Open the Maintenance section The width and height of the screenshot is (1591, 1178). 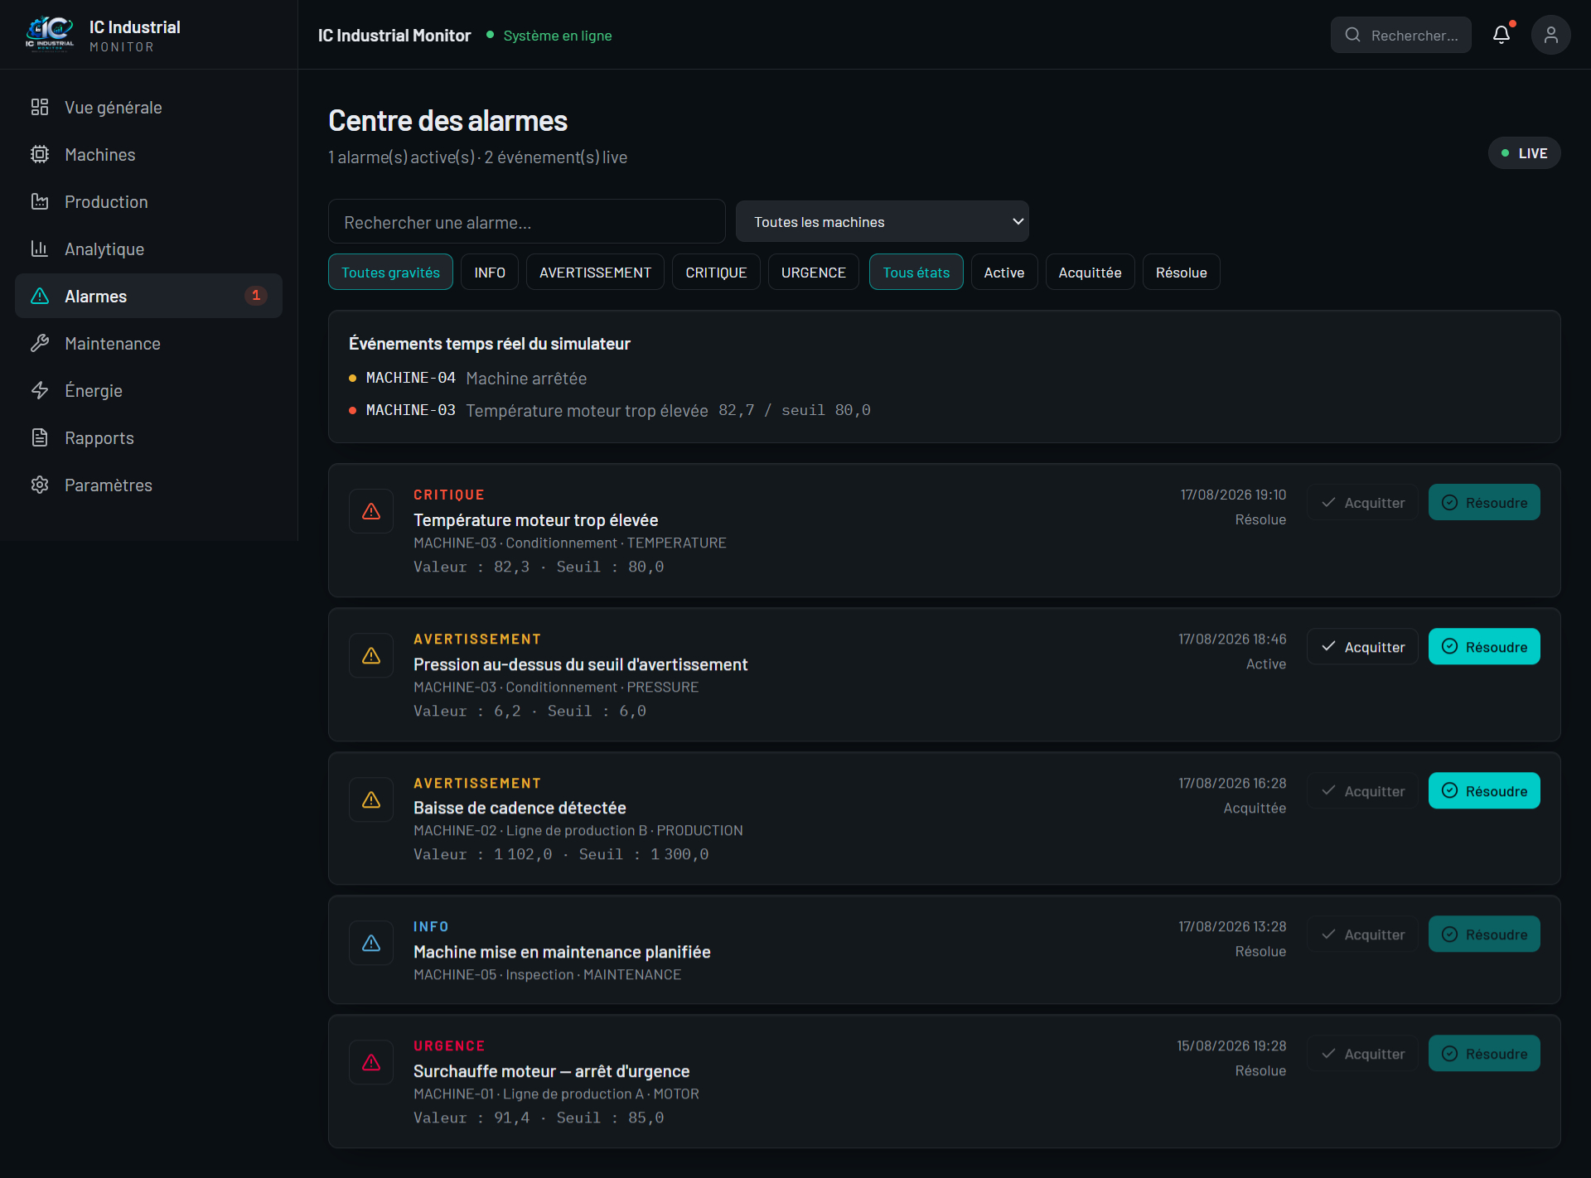point(148,343)
